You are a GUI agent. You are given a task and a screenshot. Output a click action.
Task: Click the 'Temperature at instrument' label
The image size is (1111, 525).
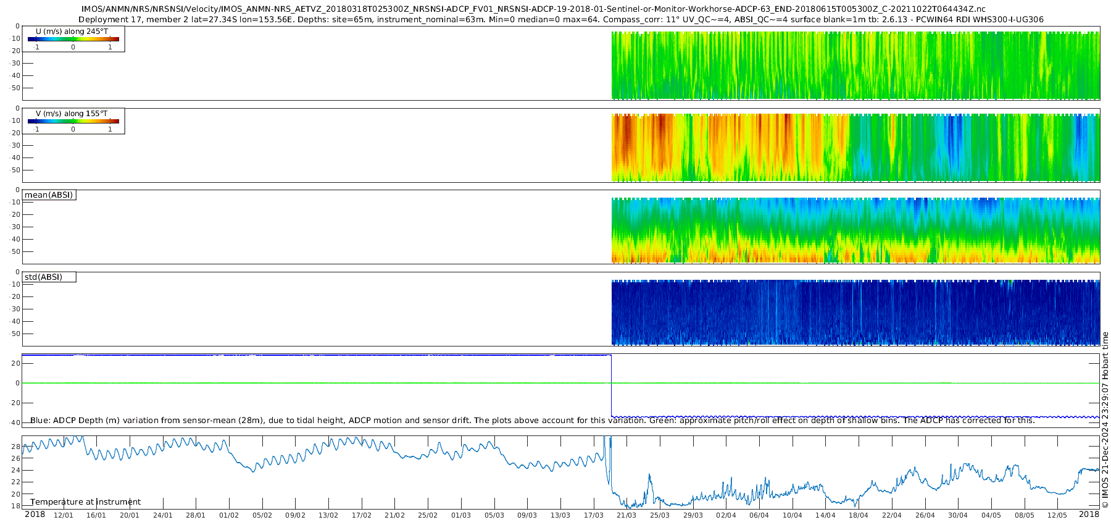tap(85, 502)
